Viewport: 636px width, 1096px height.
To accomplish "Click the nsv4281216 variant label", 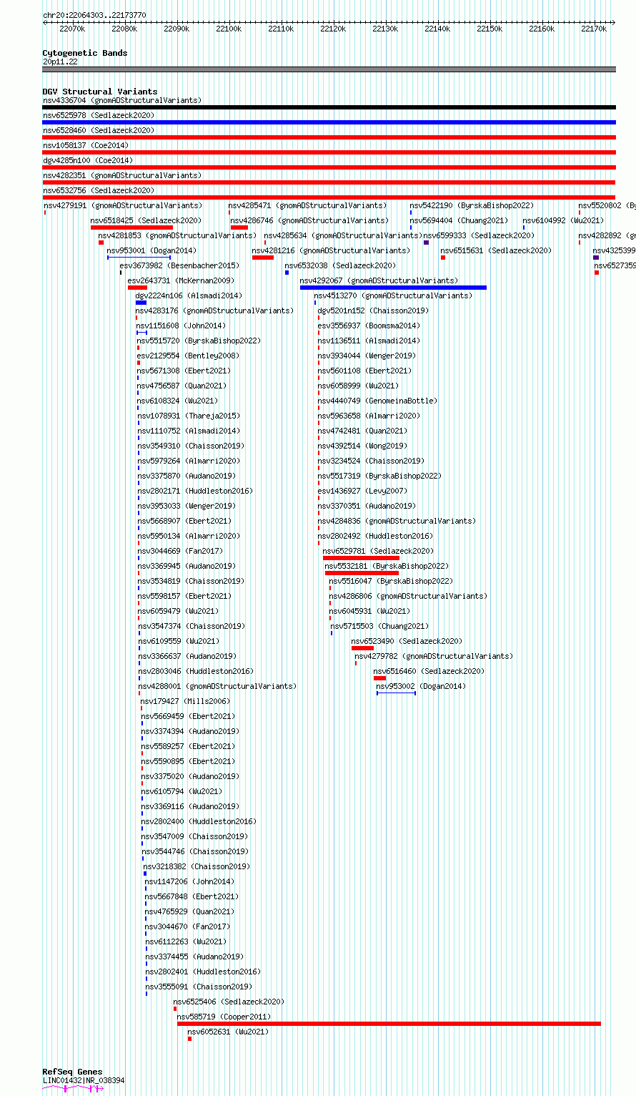I will point(332,250).
